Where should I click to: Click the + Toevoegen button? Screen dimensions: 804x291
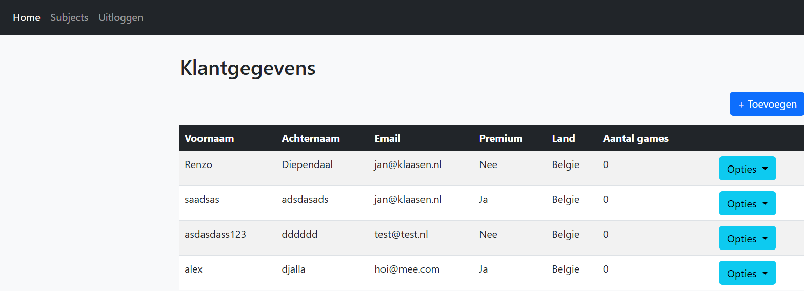[767, 104]
